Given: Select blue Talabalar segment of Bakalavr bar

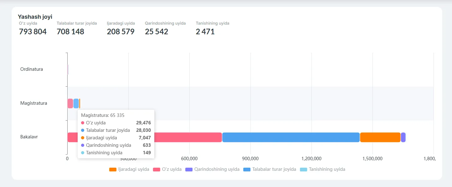Looking at the screenshot, I should click(290, 137).
